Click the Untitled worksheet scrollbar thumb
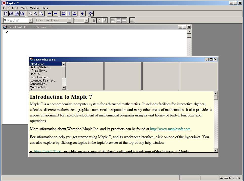Viewport: 244px width, 181px height. (189, 36)
